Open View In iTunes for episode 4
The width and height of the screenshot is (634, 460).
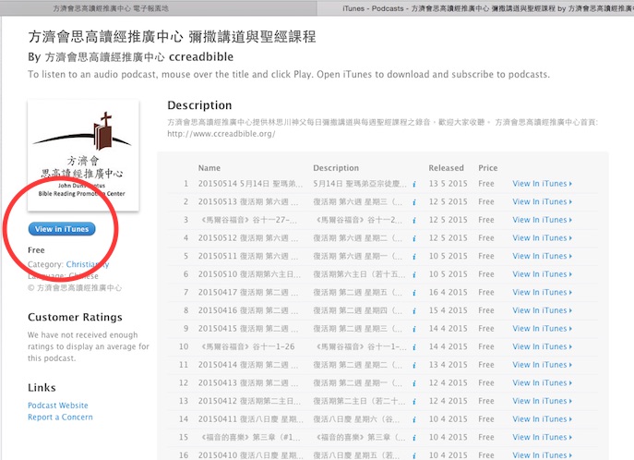(x=543, y=238)
